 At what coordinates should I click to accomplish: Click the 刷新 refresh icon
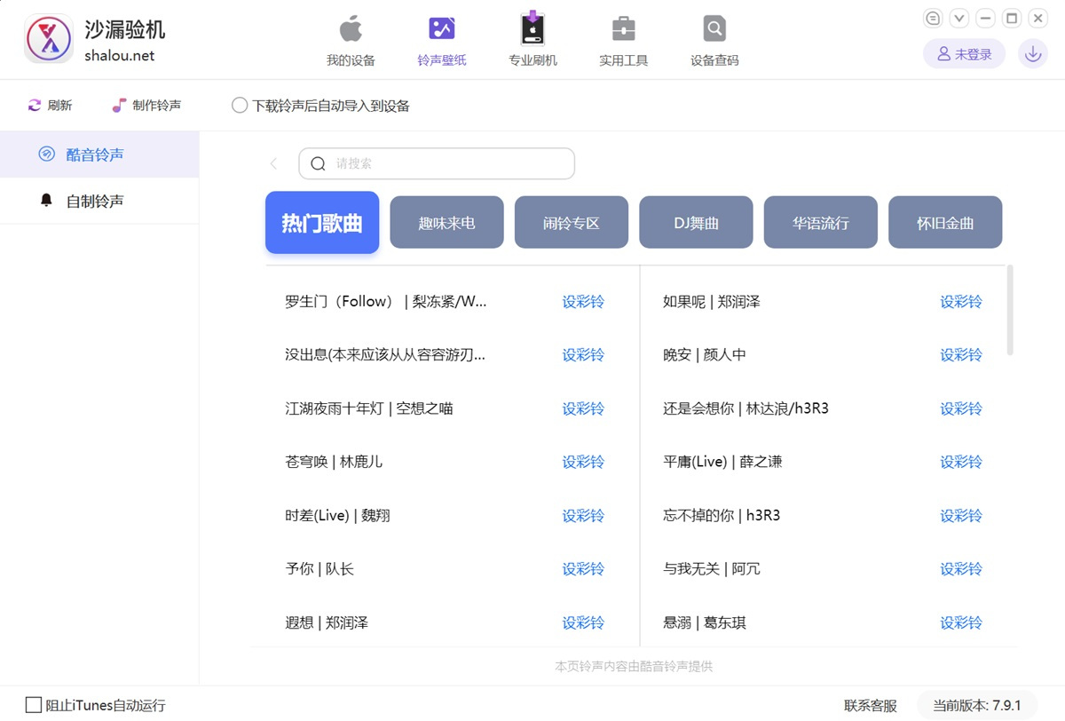tap(35, 106)
